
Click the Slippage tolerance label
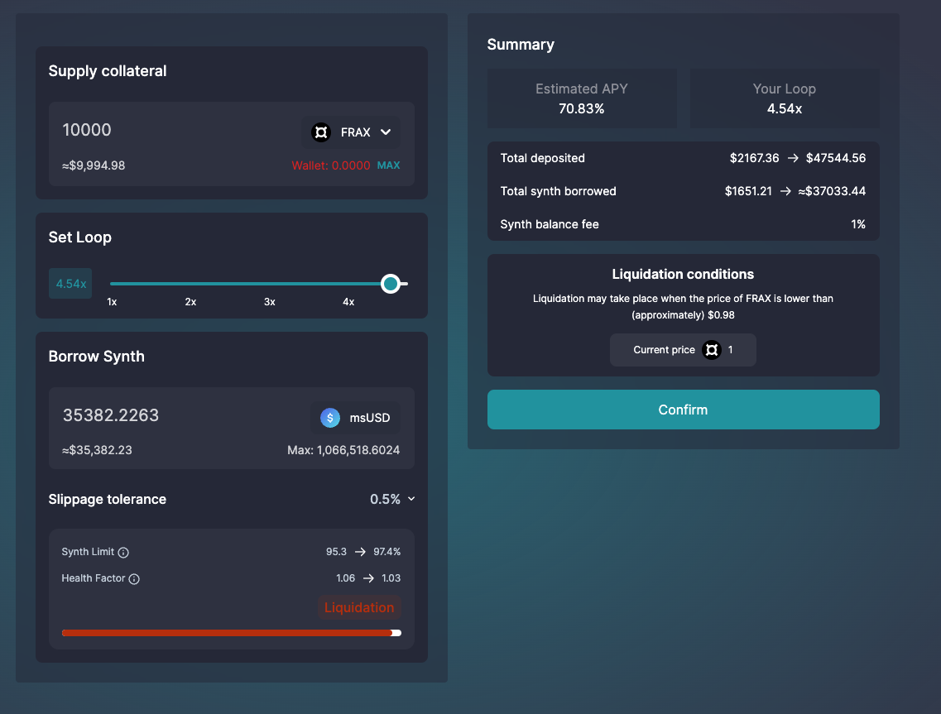point(108,499)
